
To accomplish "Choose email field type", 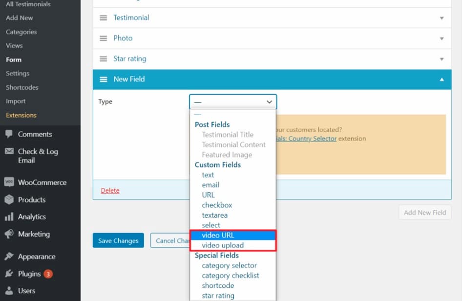I will tap(210, 185).
